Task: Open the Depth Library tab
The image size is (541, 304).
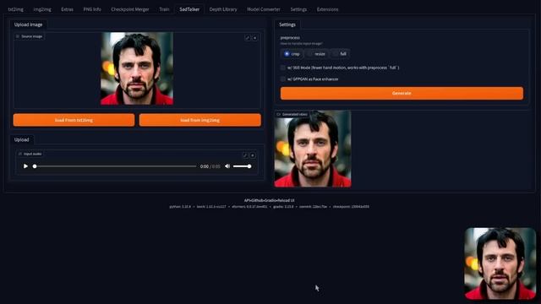Action: 223,9
